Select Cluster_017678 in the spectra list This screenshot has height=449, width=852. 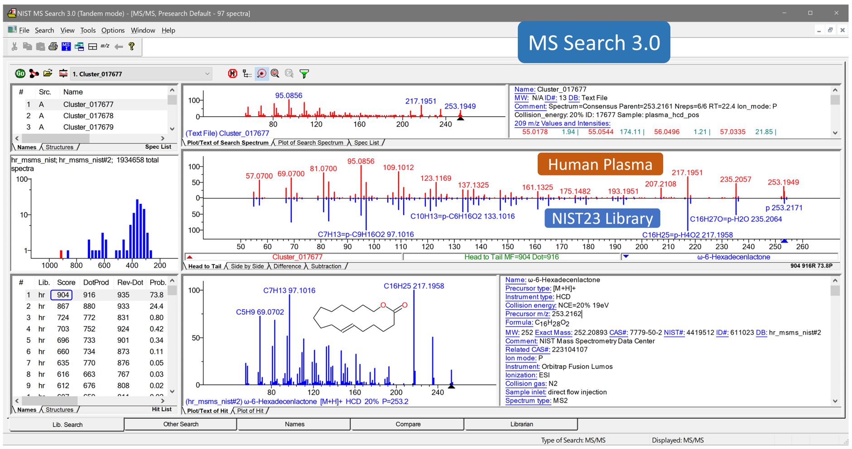point(88,116)
